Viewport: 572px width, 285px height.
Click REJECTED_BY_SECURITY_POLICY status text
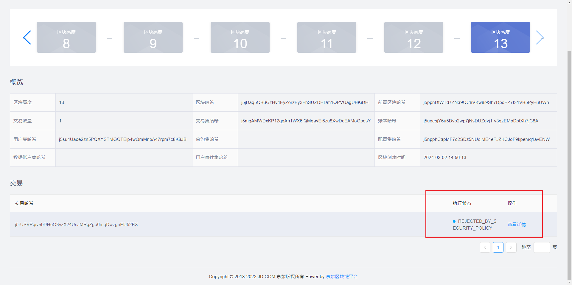(475, 225)
